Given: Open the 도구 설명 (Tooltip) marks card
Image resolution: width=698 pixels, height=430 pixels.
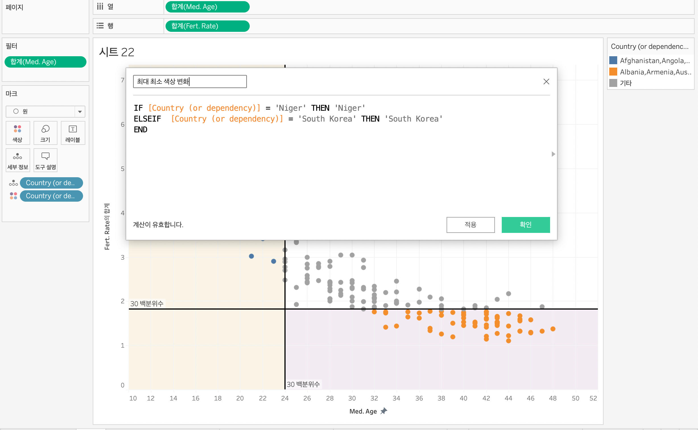Looking at the screenshot, I should click(45, 160).
